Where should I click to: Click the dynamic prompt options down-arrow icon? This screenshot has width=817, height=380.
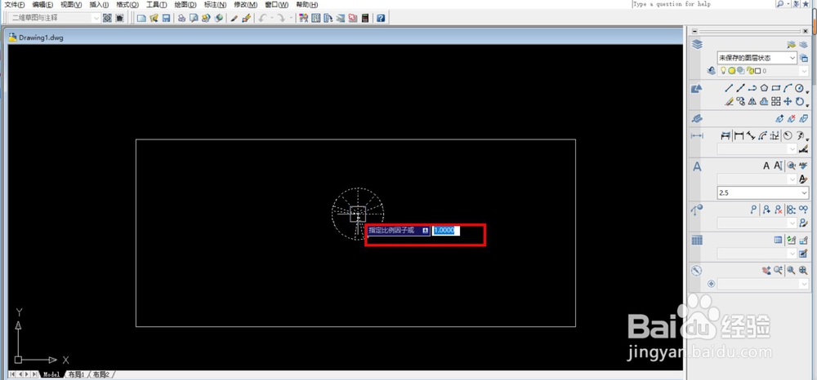coord(426,230)
